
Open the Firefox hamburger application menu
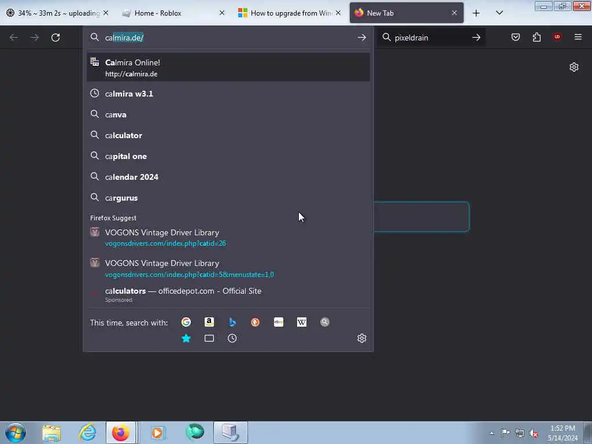click(578, 37)
